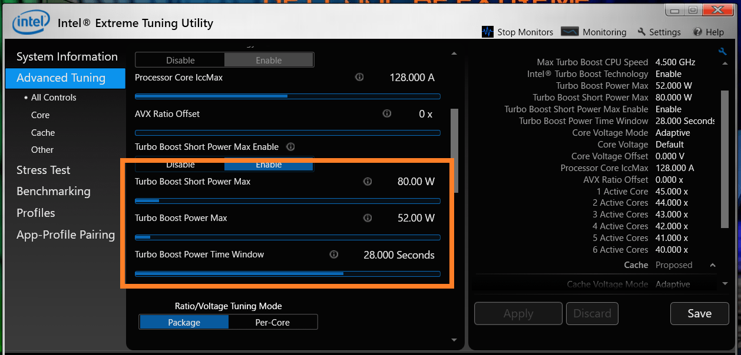
Task: Set Turbo Boost Short Power Max Enable to Disable
Action: click(x=180, y=165)
